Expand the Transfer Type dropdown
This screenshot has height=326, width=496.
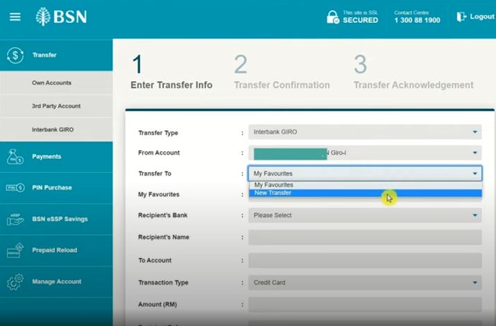365,132
